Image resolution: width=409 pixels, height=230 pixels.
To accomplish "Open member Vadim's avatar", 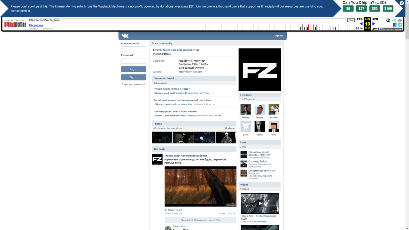I will (260, 126).
